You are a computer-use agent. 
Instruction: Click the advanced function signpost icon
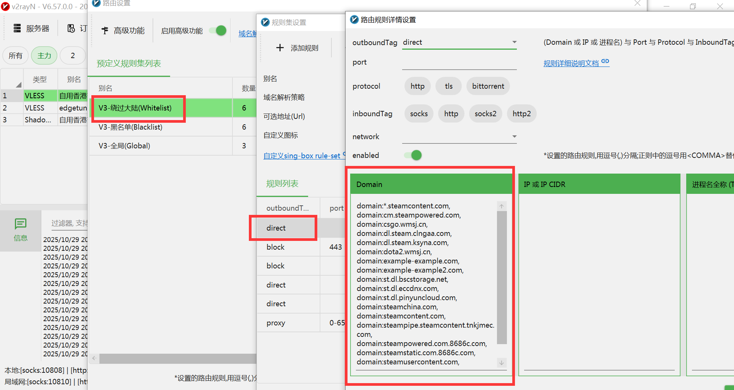pyautogui.click(x=105, y=31)
